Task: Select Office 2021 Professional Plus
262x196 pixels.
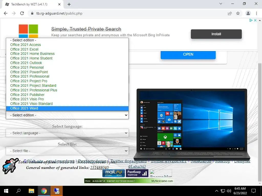Action: 67,90
